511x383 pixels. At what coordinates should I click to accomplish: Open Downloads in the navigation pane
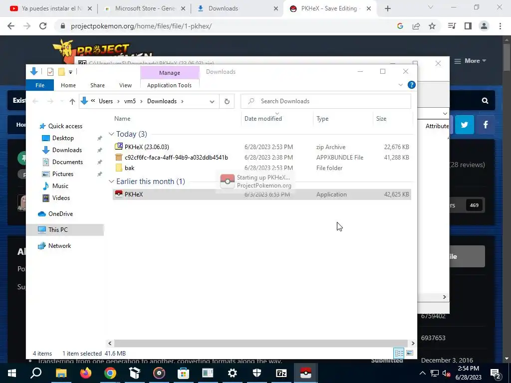pos(67,150)
